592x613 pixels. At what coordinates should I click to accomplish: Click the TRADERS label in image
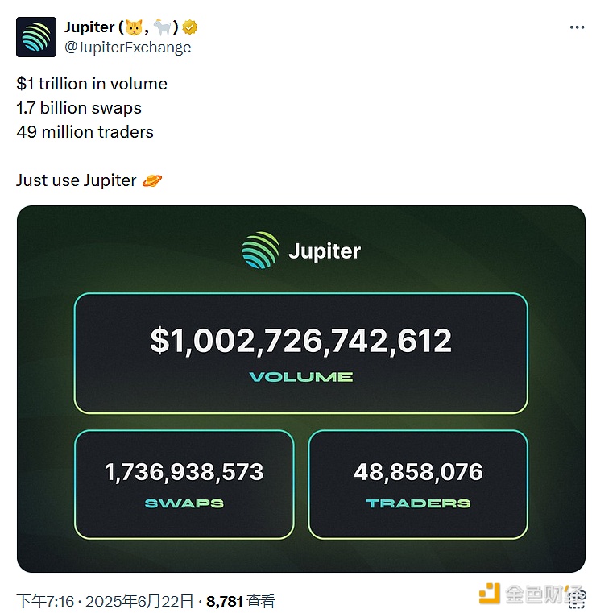pos(418,503)
